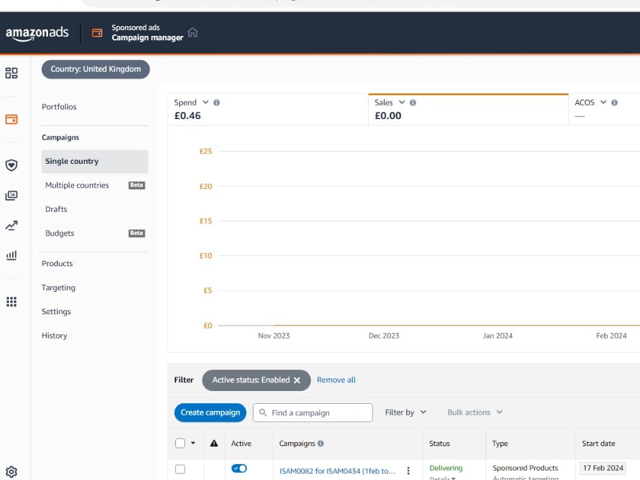Remove the Active status: Enabled filter chip
Viewport: 640px width, 480px height.
297,380
